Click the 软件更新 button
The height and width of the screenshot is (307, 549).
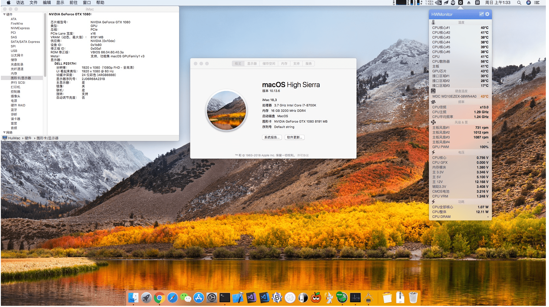click(295, 137)
